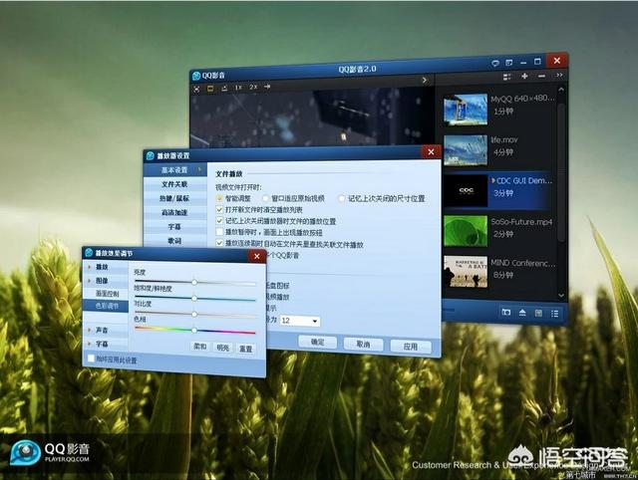Screen dimensions: 638x480
Task: Click the 亮度 brightness slider handle
Action: tap(194, 282)
